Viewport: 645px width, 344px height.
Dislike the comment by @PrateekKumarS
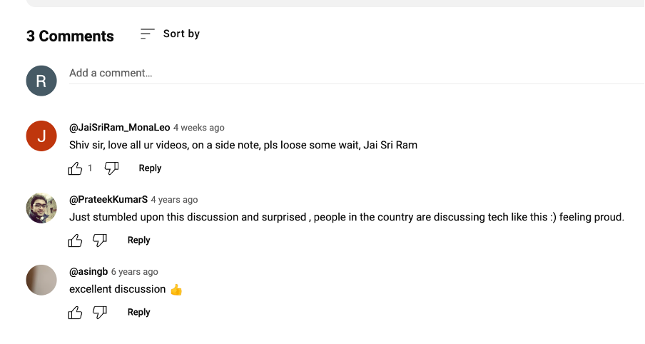[100, 241]
